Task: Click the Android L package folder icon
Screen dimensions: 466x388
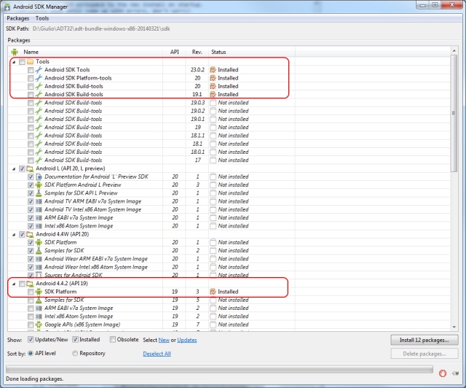Action: [30, 168]
